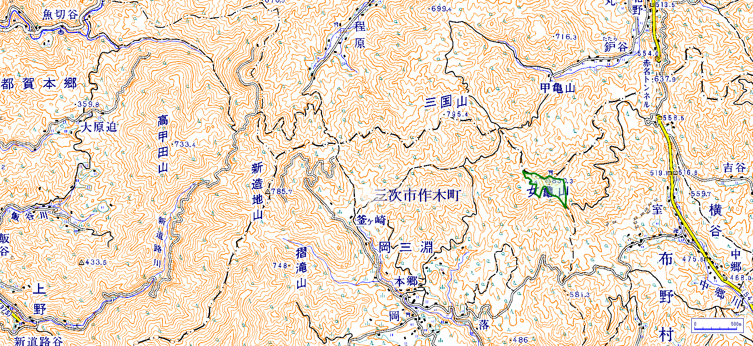
Task: Click the 鈩谷 place label
Action: (x=616, y=46)
